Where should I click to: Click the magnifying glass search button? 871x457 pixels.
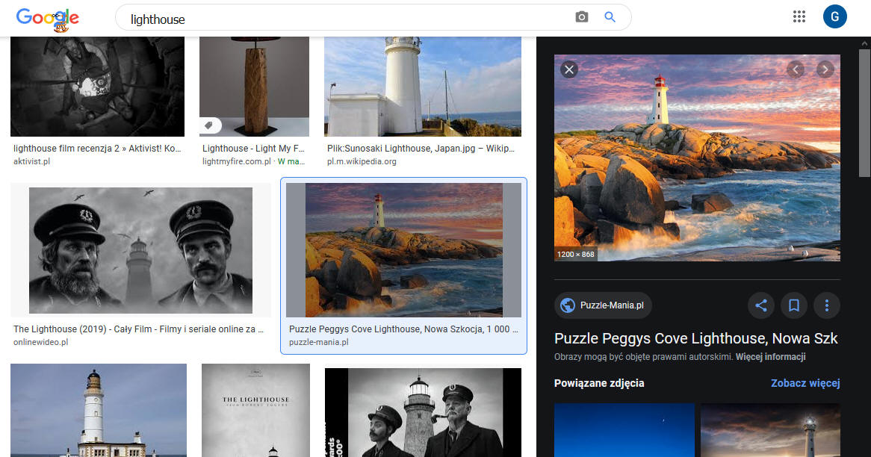click(x=610, y=17)
